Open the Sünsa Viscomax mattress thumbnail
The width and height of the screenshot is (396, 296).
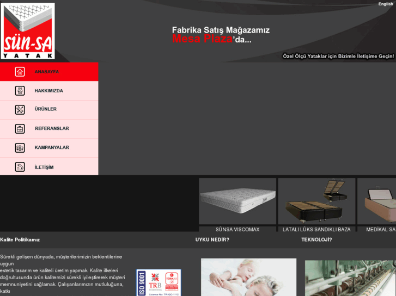237,201
